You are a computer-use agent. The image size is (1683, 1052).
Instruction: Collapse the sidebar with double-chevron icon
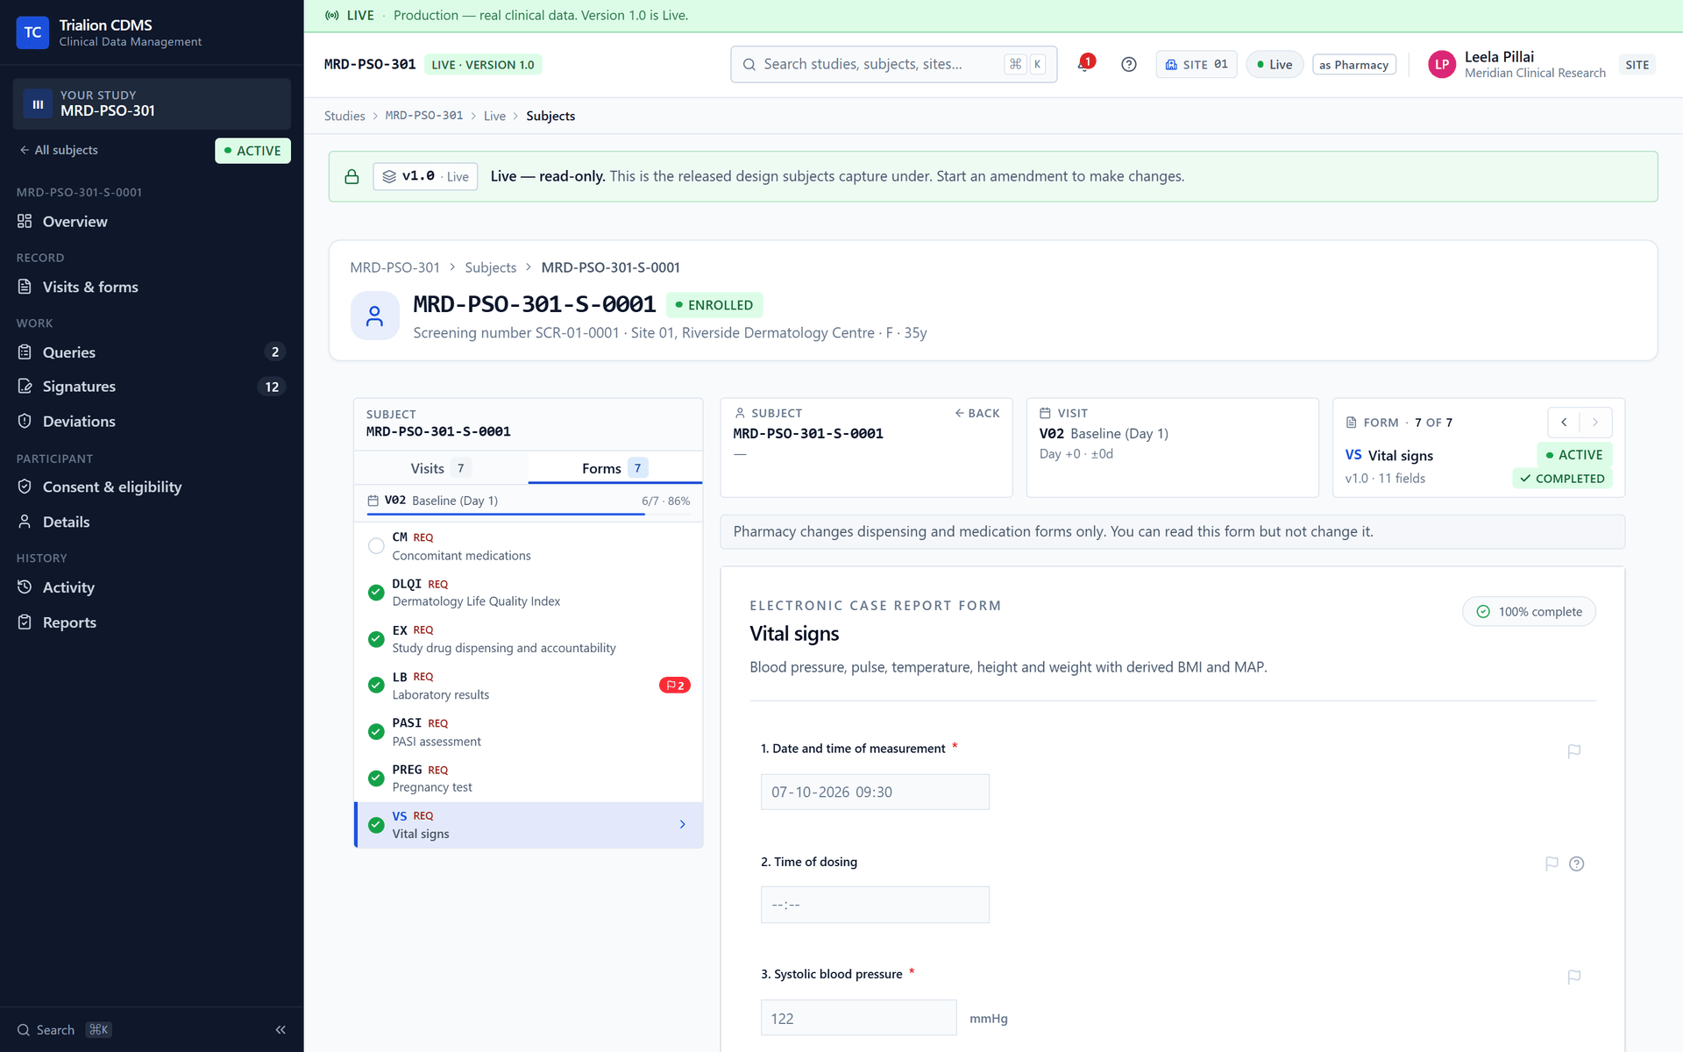[280, 1030]
